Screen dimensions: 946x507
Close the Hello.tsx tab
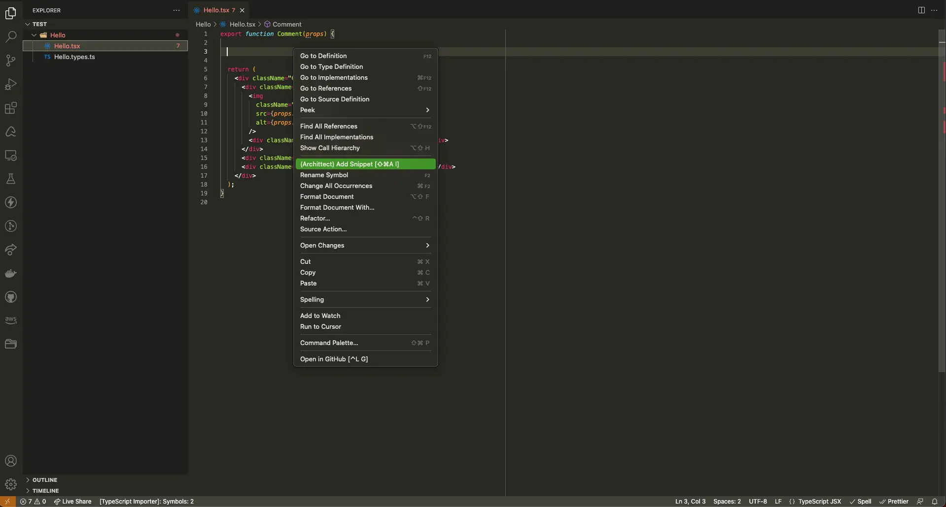(x=242, y=10)
